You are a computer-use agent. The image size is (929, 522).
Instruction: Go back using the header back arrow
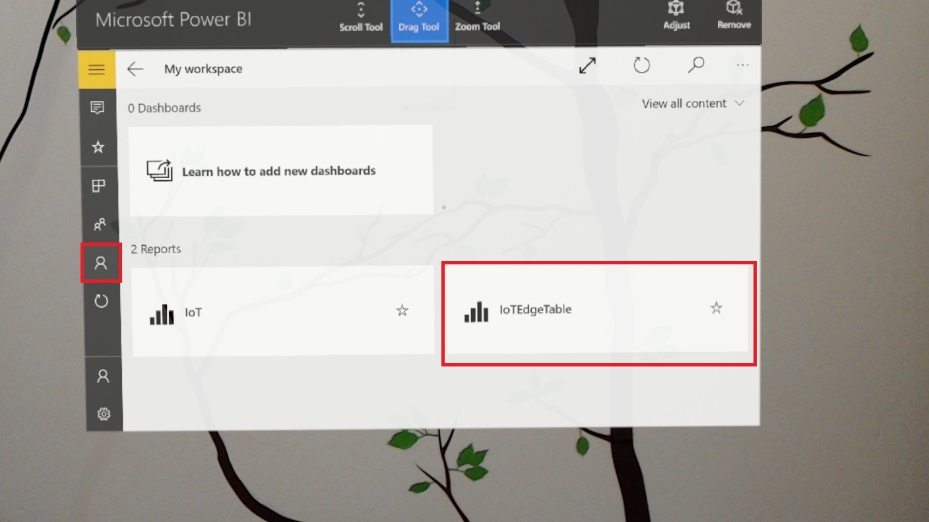(135, 69)
